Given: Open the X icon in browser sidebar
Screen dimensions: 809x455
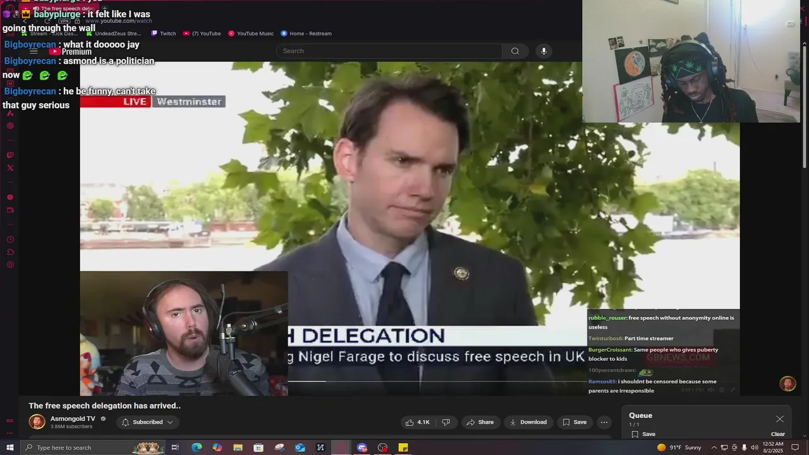Looking at the screenshot, I should 10,168.
